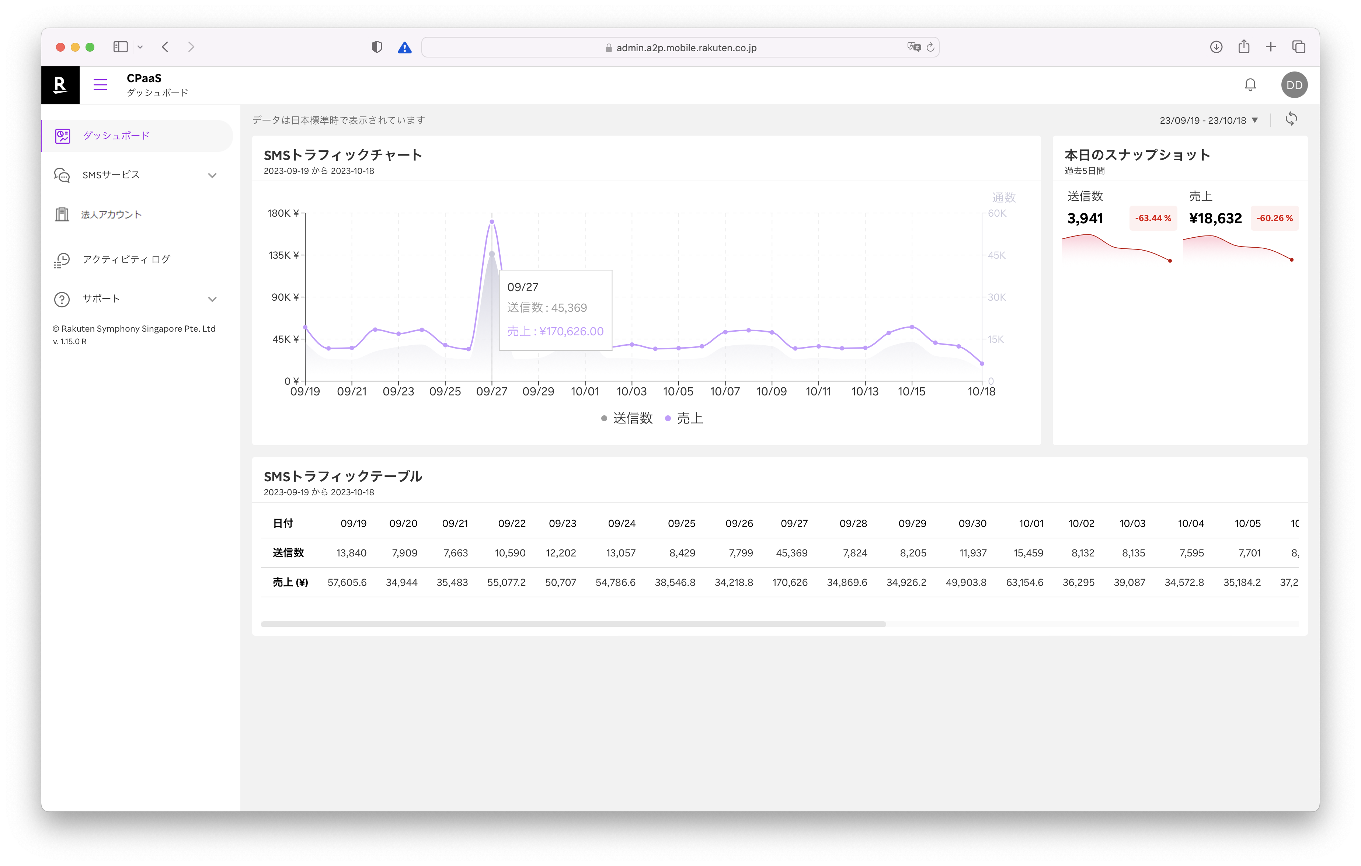Click the ¥18,632 売上 value

click(x=1215, y=219)
